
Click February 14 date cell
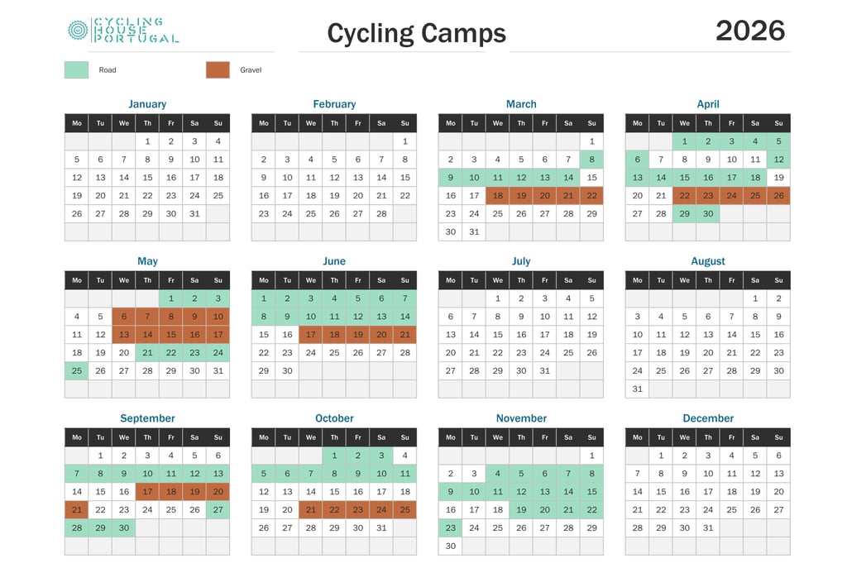381,178
